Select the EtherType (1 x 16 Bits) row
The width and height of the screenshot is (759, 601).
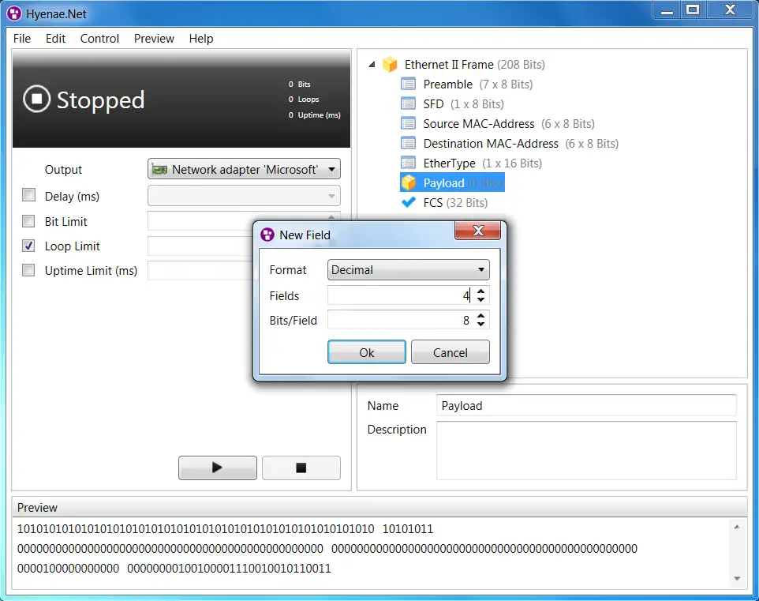[472, 163]
